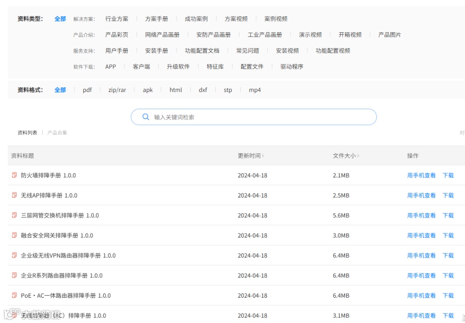The width and height of the screenshot is (465, 323).
Task: Download 三层网管交换机排障手册
Action: click(448, 215)
